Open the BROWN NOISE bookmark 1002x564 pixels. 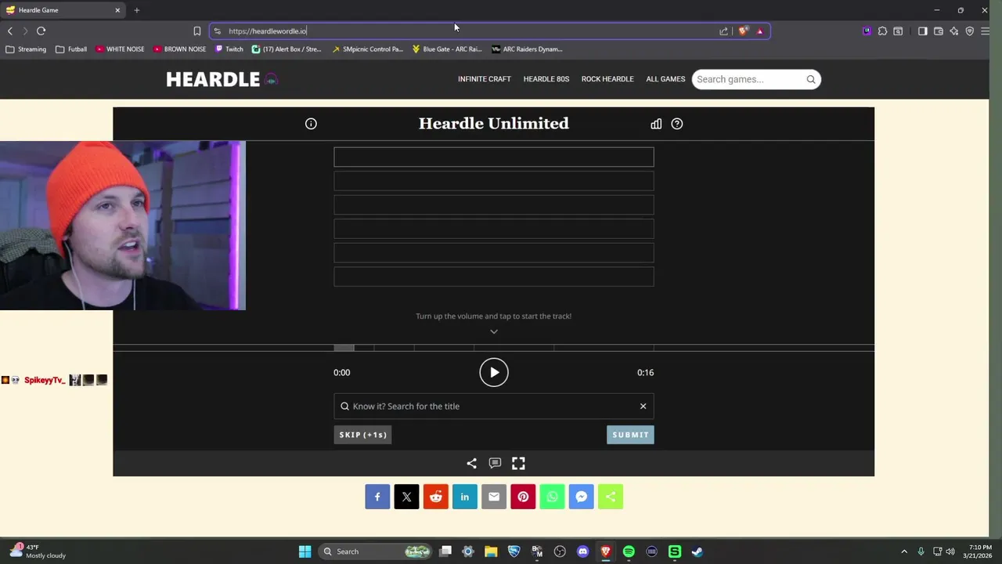(x=180, y=49)
